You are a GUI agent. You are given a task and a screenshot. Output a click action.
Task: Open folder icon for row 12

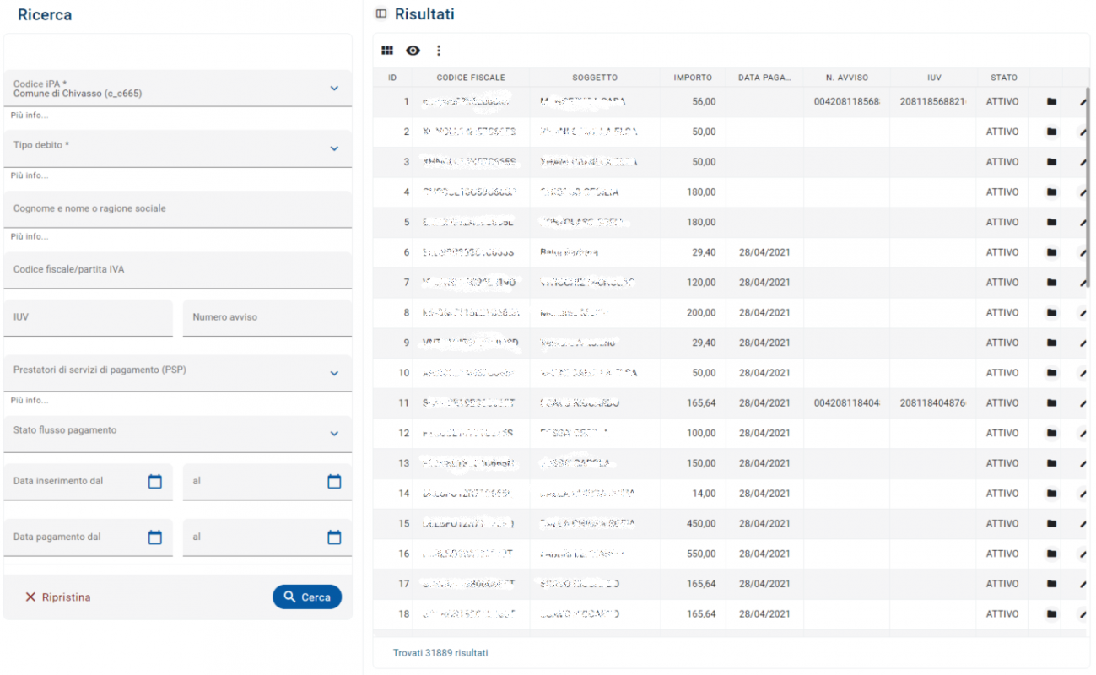click(x=1051, y=433)
